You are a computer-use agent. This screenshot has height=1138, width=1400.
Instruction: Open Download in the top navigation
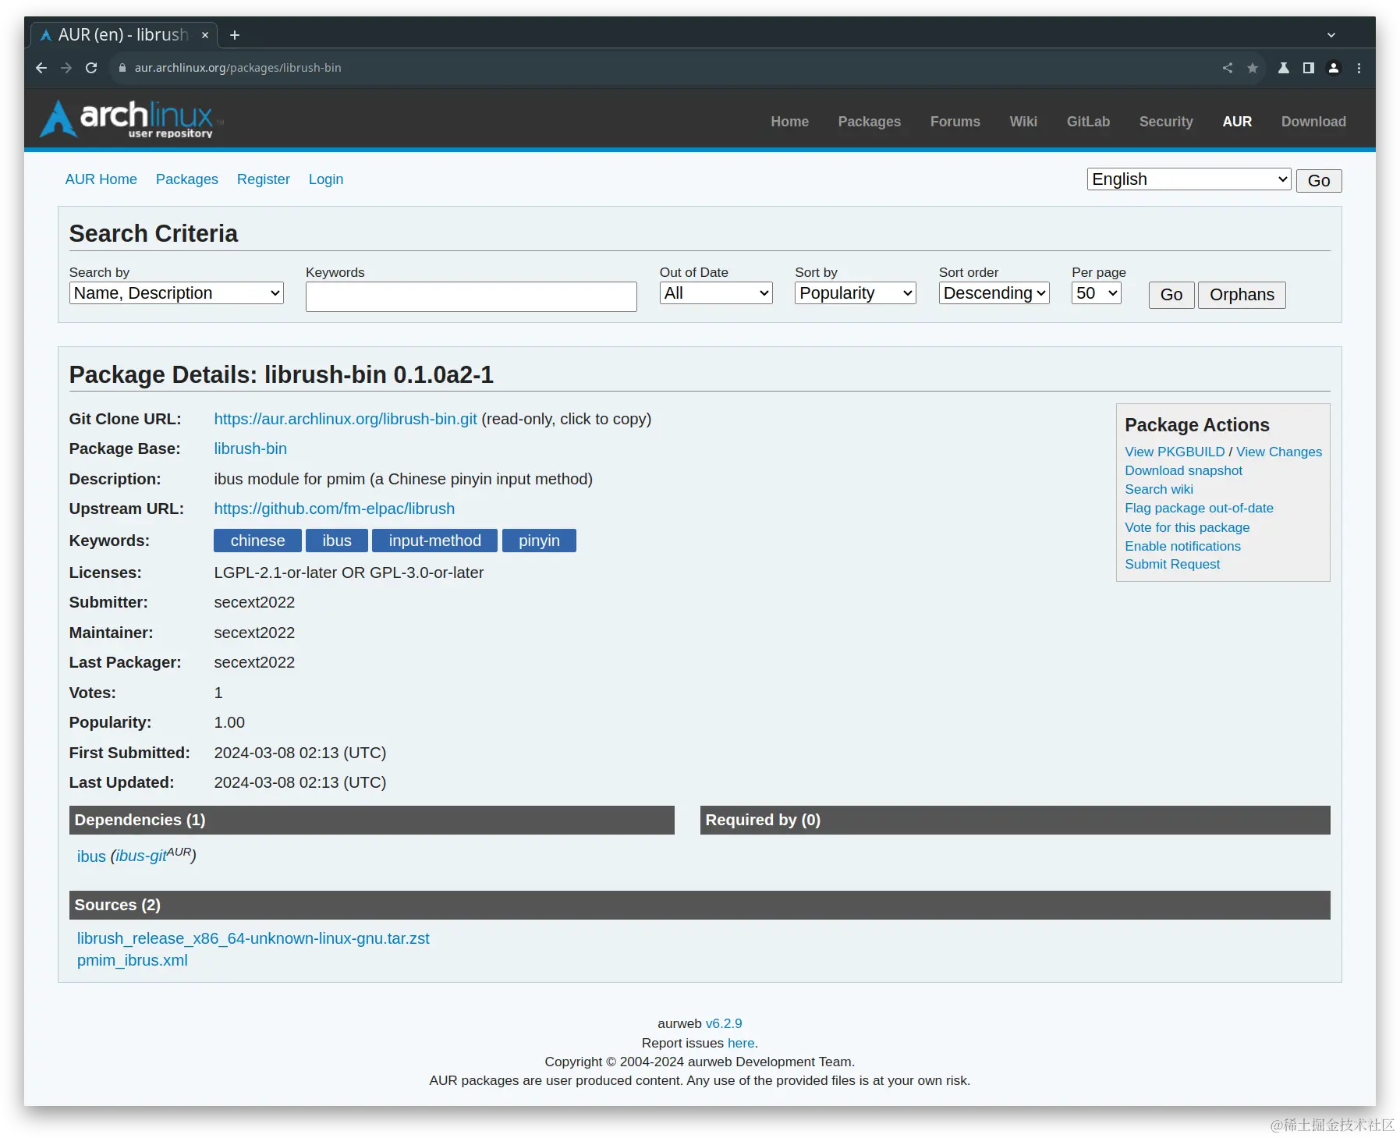point(1313,122)
